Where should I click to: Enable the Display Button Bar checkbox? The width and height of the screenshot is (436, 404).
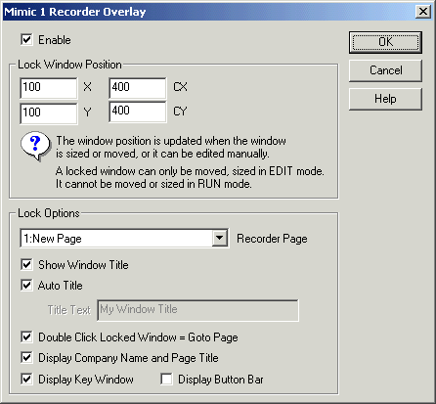(166, 379)
